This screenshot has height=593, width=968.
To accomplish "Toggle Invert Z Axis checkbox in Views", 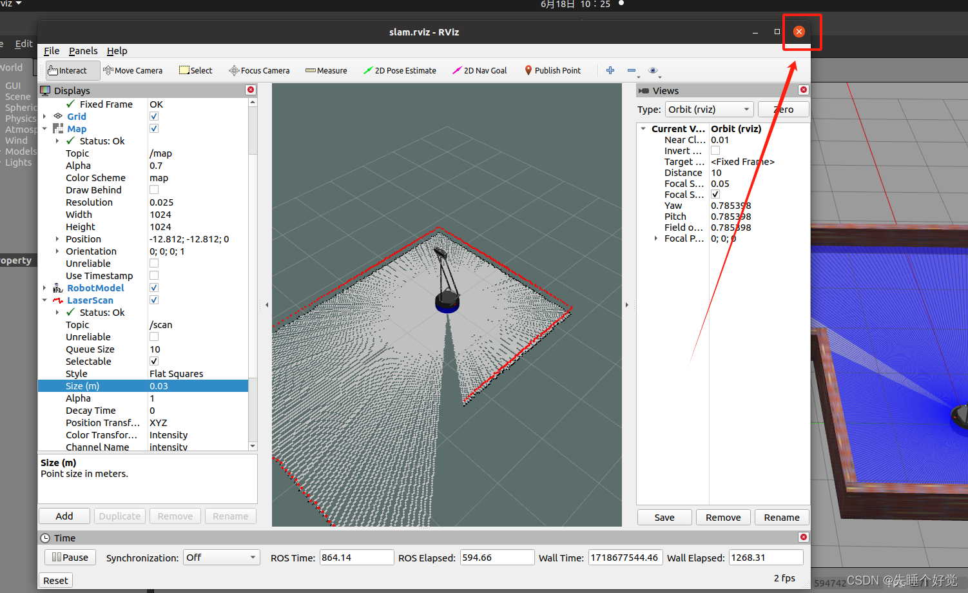I will (715, 150).
